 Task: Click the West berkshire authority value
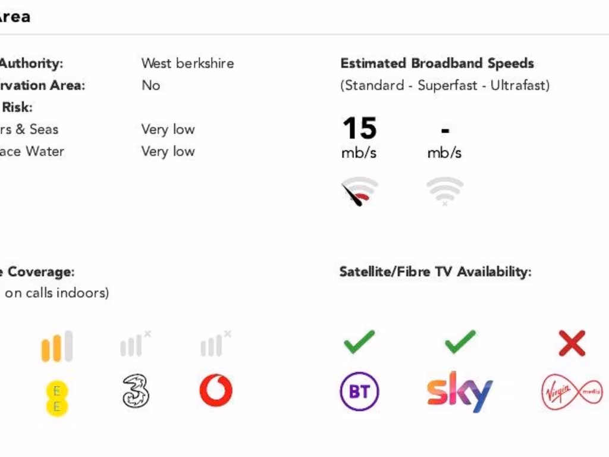[187, 63]
